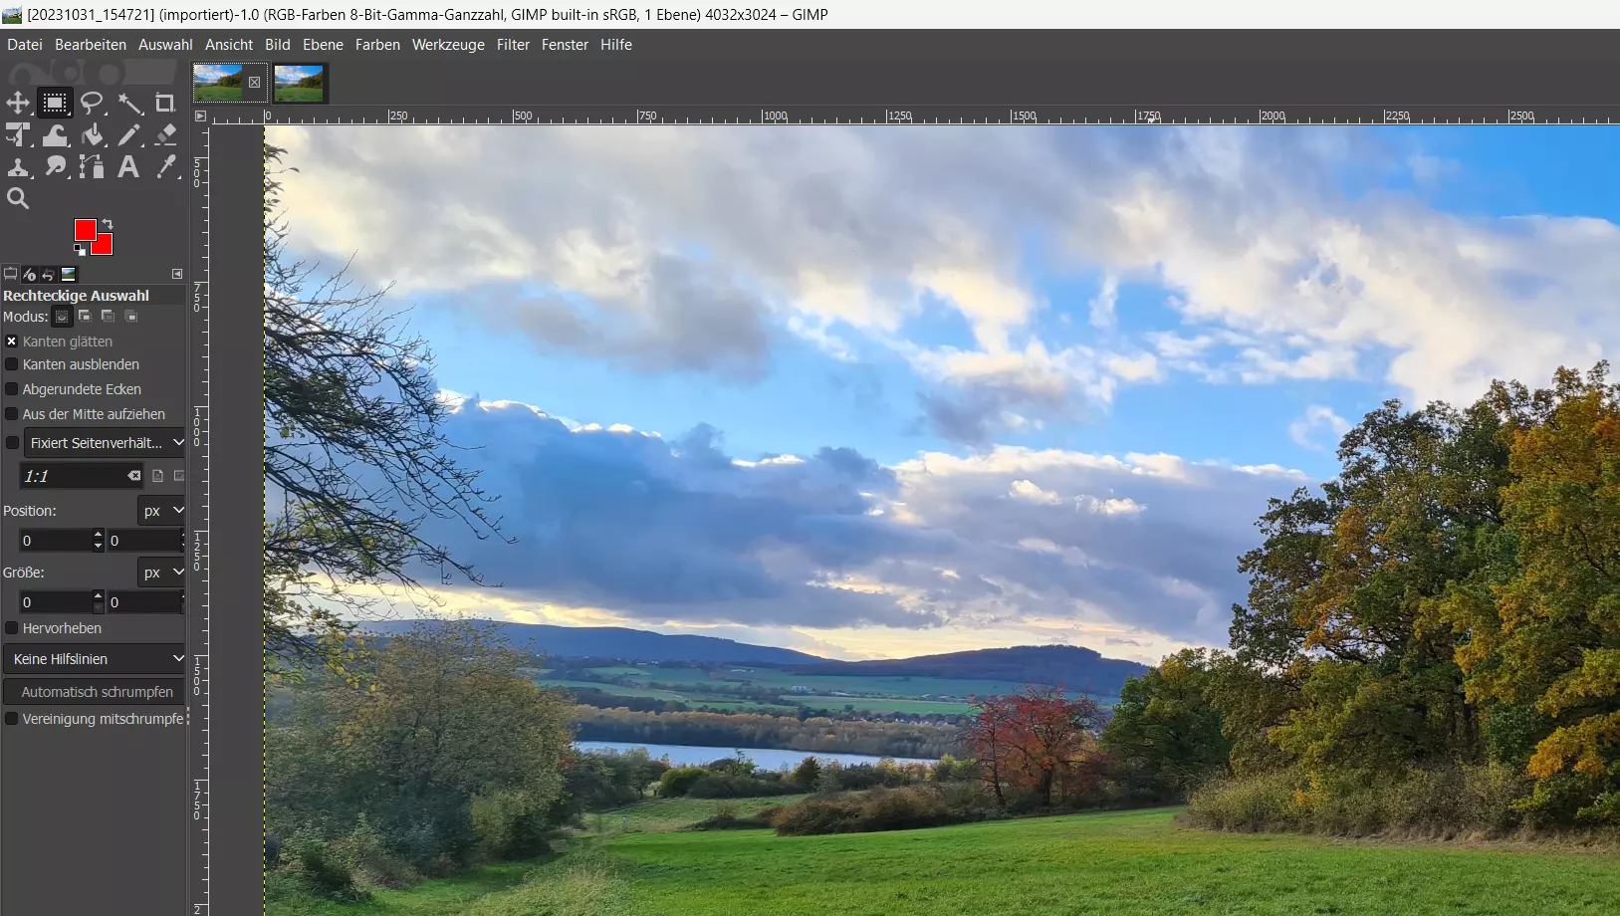Click the Automatisch schrumpfen button
The width and height of the screenshot is (1620, 916).
tap(95, 691)
